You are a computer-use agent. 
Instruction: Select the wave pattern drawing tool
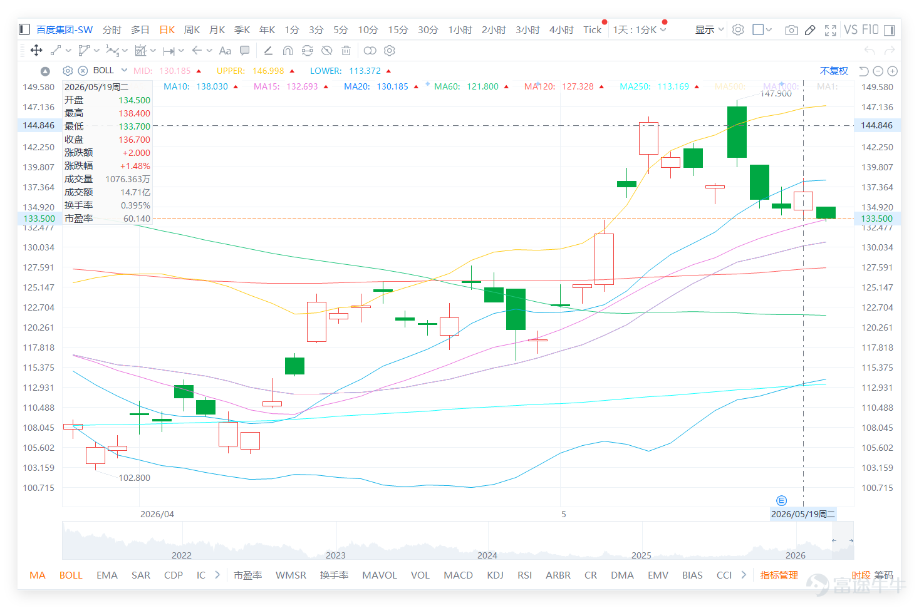[112, 51]
